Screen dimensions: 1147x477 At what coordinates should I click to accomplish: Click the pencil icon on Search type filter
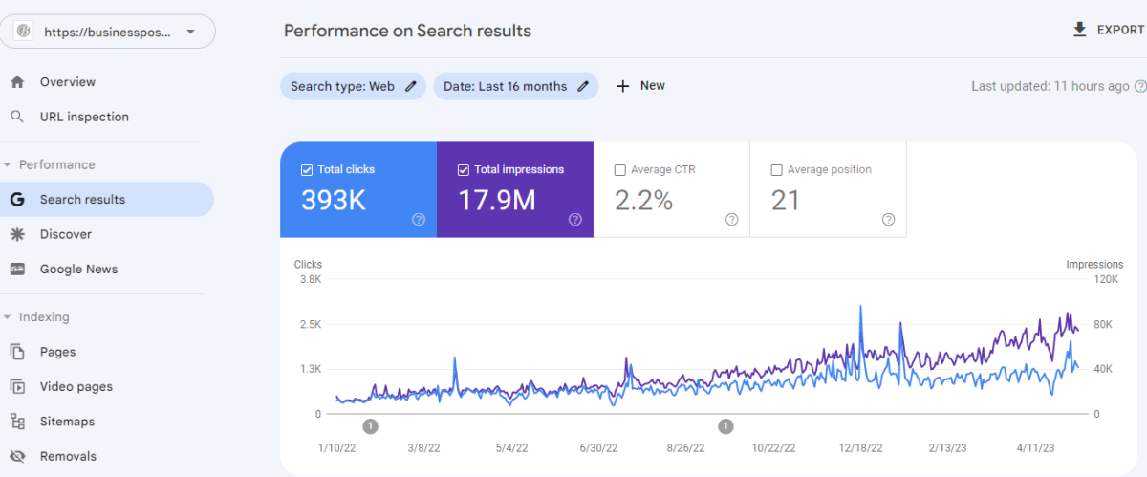[411, 86]
